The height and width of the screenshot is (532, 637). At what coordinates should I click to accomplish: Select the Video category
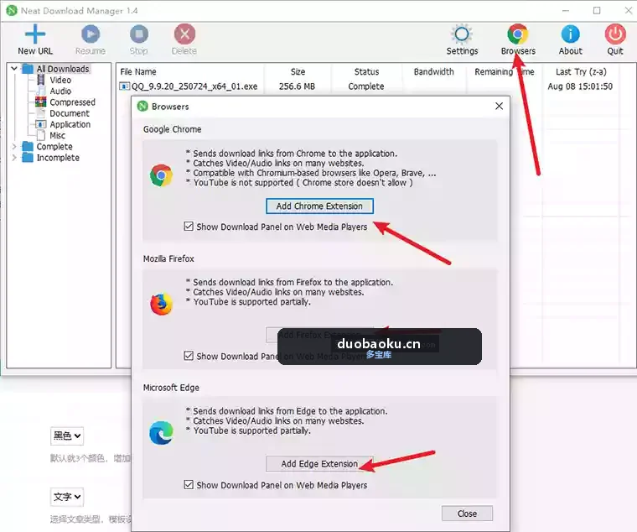(60, 80)
